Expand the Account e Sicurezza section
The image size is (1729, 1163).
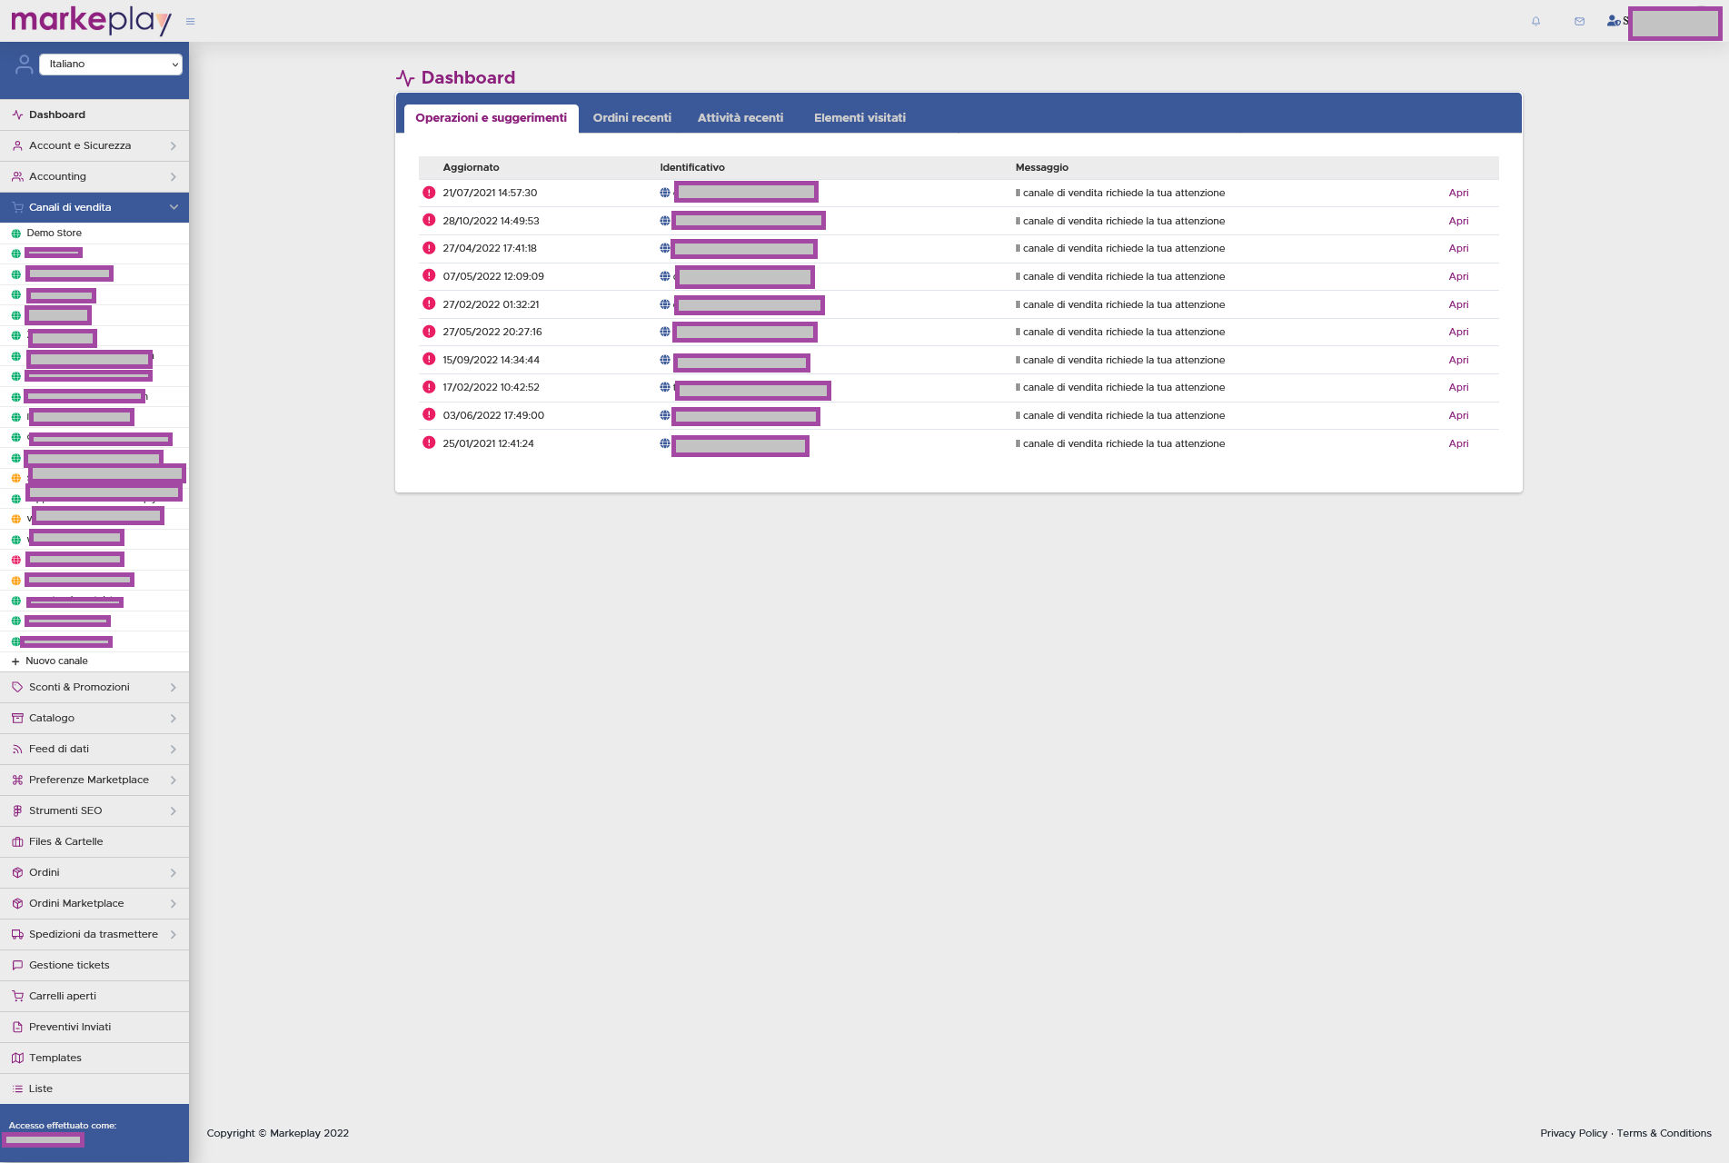pyautogui.click(x=173, y=145)
